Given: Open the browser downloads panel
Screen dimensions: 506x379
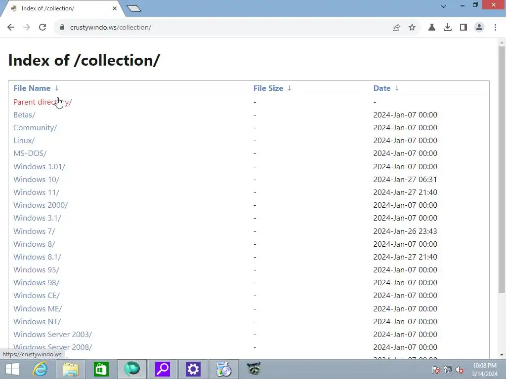Looking at the screenshot, I should [448, 28].
